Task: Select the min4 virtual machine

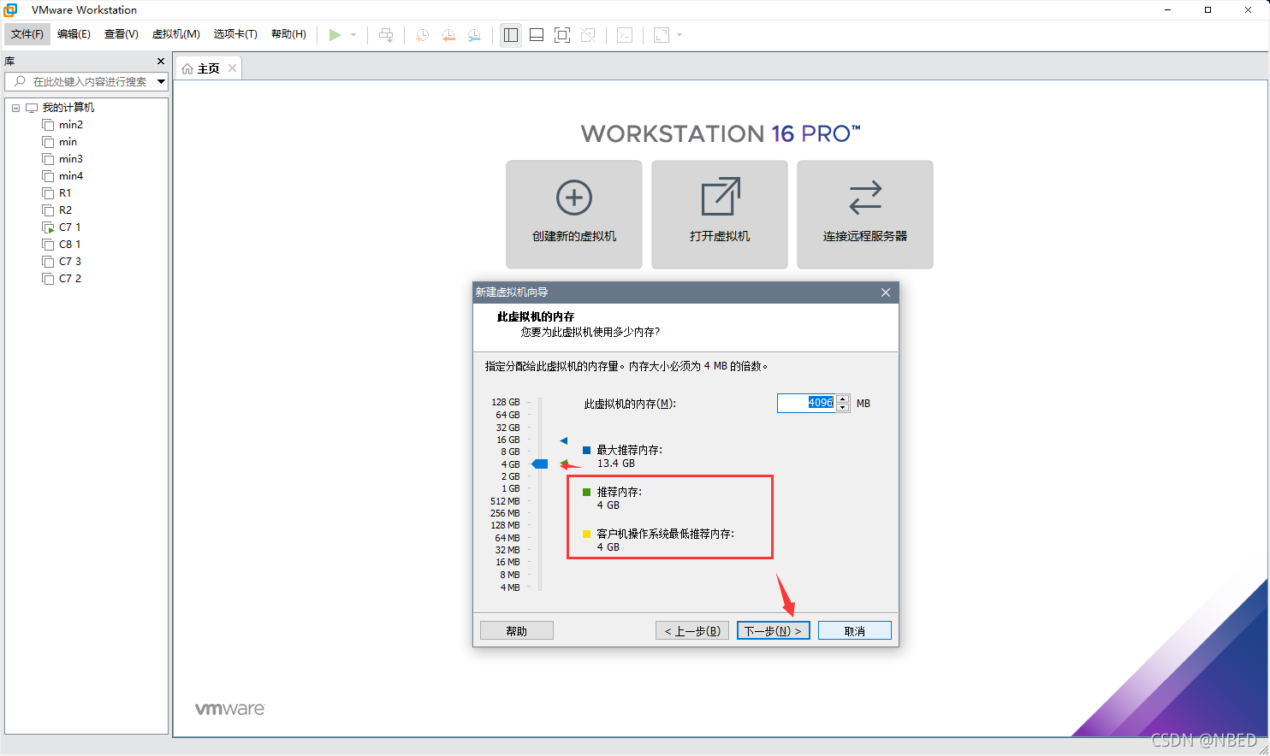Action: (71, 176)
